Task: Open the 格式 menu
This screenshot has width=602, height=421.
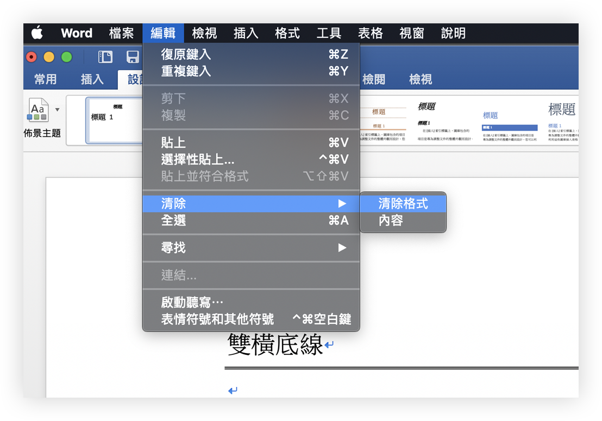Action: [x=287, y=33]
